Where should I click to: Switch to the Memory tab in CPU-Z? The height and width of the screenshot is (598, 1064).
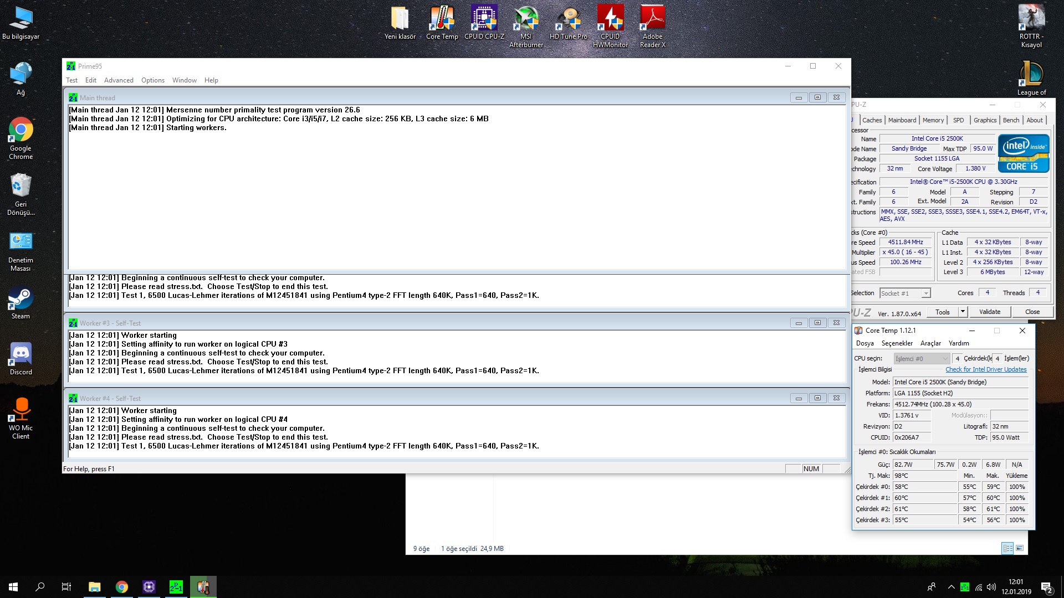point(933,120)
